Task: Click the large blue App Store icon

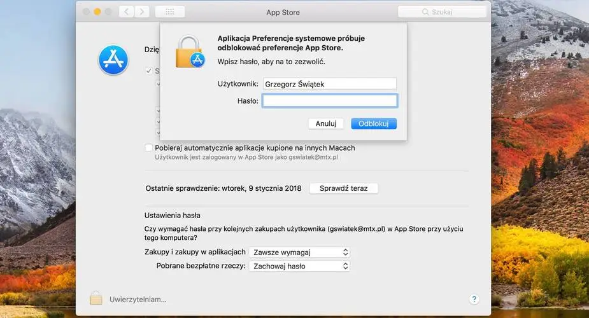Action: (113, 60)
